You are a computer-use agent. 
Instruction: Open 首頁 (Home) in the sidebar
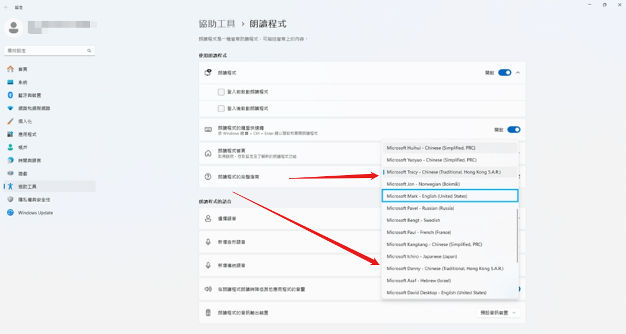(x=50, y=69)
